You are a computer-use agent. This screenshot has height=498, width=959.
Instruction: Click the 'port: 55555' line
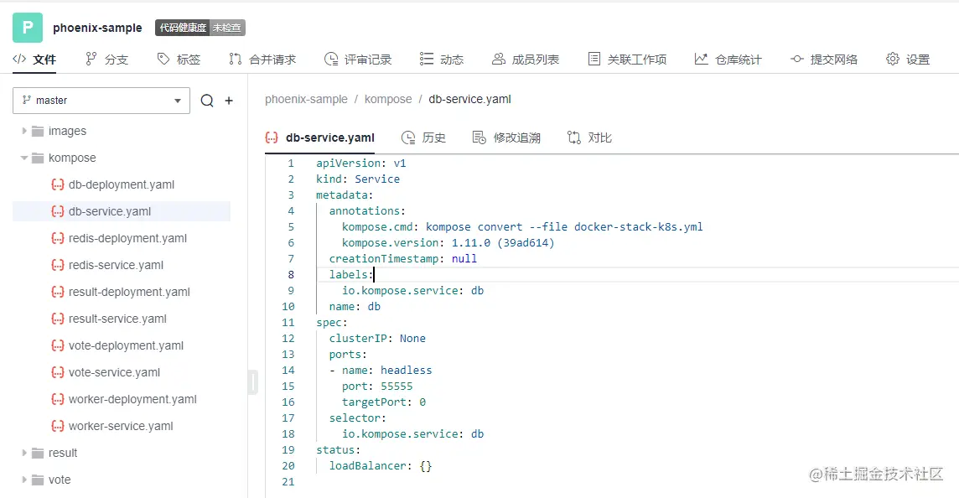377,386
